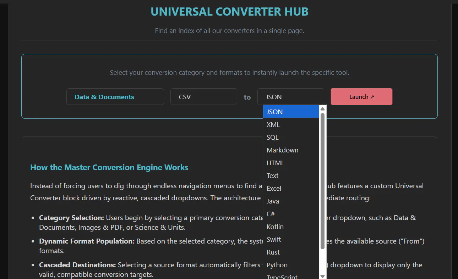Select Markdown from the format list
This screenshot has height=279, width=458.
tap(291, 150)
